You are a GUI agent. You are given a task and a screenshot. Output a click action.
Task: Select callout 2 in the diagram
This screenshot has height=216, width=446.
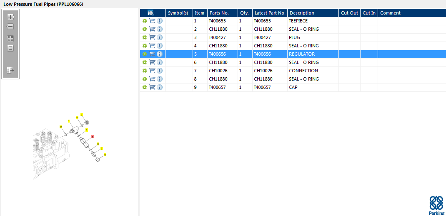point(61,127)
